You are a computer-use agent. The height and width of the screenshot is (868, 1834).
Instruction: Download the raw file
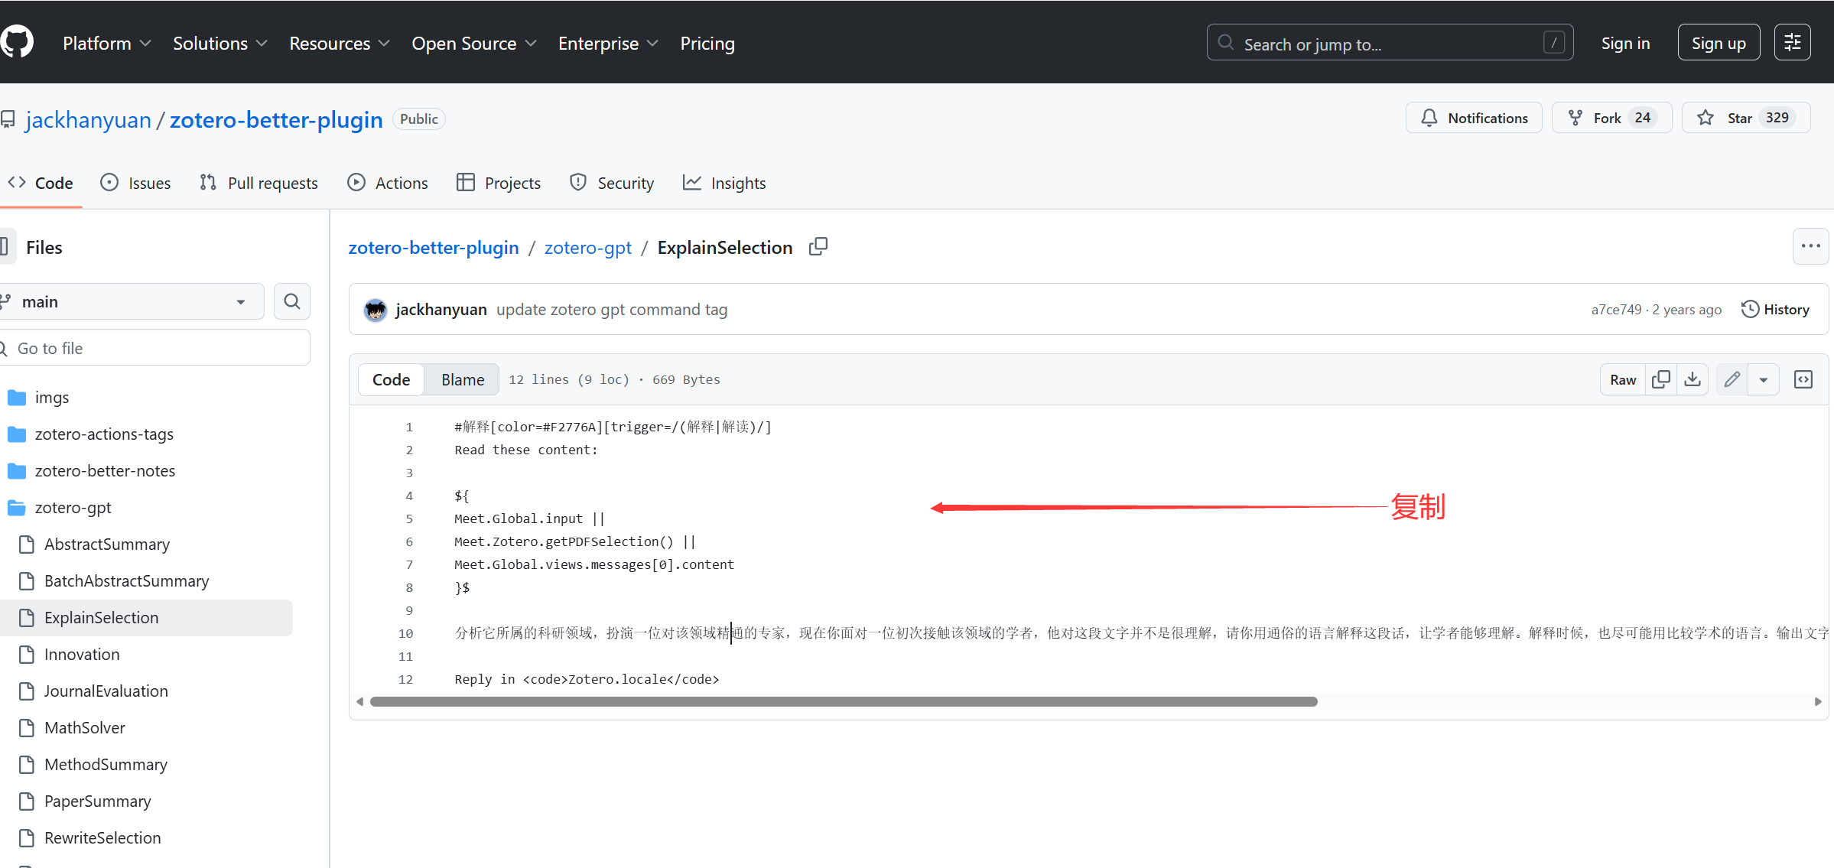click(x=1693, y=380)
